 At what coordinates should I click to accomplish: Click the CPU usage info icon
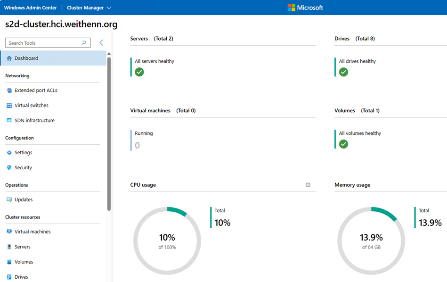coord(308,185)
